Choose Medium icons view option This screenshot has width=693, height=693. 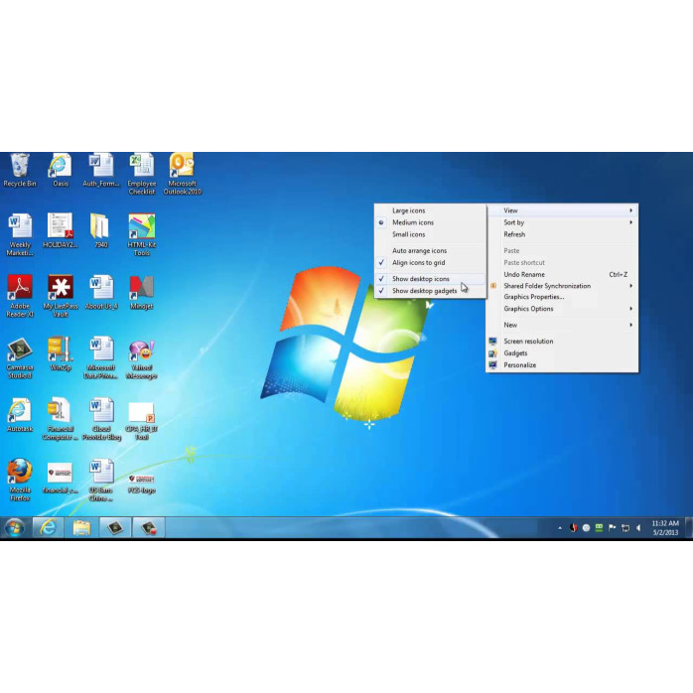click(430, 222)
